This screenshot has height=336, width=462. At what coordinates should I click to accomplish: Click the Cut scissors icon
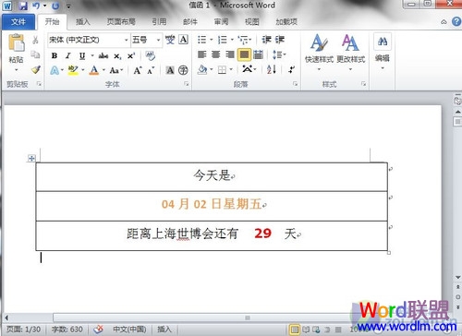click(35, 40)
